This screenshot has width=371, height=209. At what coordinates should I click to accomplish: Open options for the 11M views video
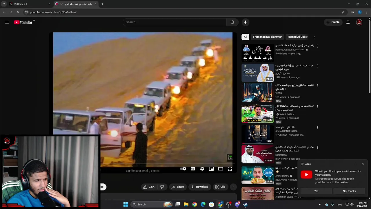tap(318, 66)
